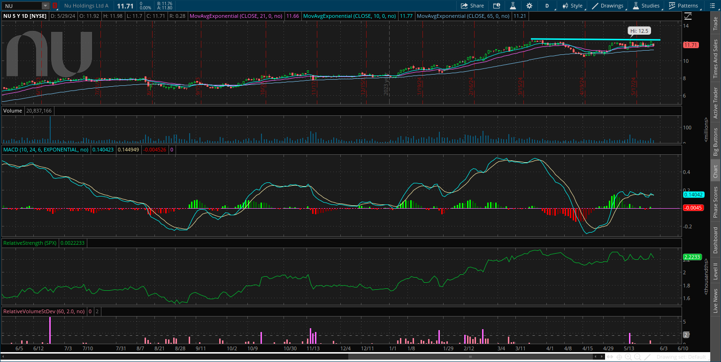Image resolution: width=721 pixels, height=362 pixels.
Task: Click the 6/10 date on time axis
Action: (683, 348)
